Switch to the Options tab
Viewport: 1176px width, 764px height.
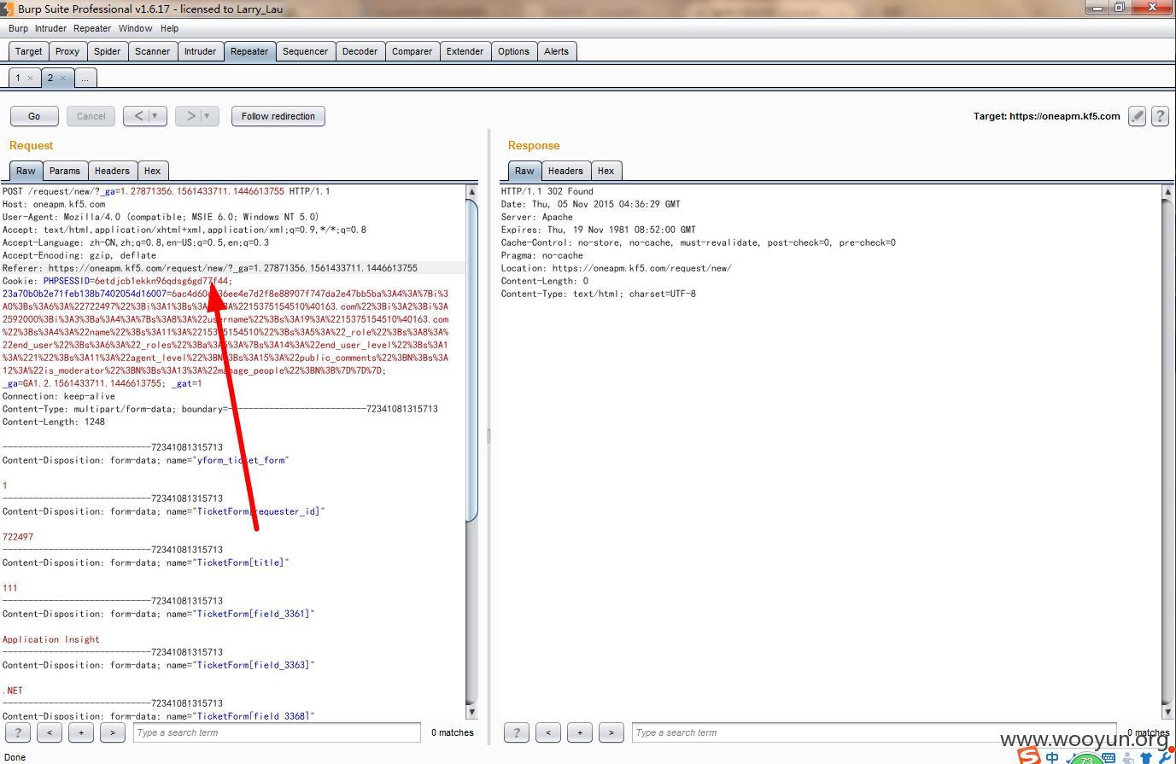[x=513, y=51]
